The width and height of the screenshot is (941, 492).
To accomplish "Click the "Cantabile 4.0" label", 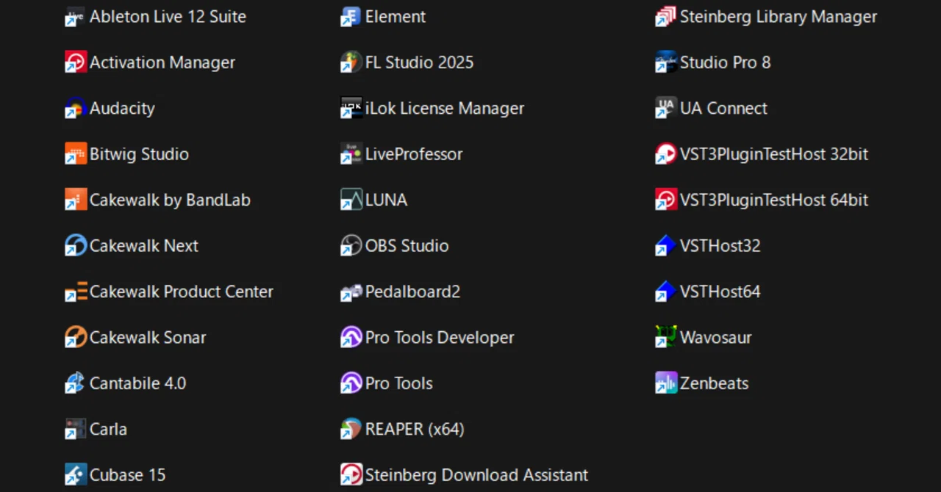I will pyautogui.click(x=137, y=383).
